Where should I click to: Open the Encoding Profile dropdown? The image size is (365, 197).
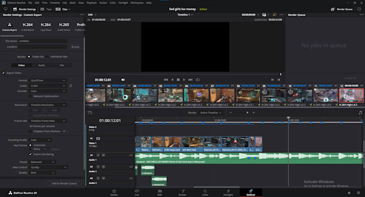[x=40, y=140]
